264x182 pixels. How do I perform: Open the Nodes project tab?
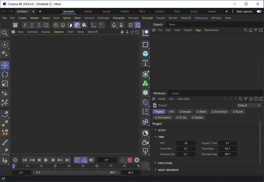pos(197,117)
